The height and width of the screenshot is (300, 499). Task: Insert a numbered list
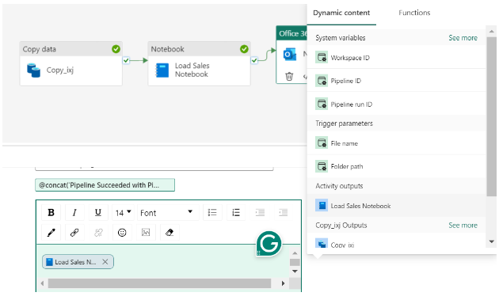(x=236, y=212)
